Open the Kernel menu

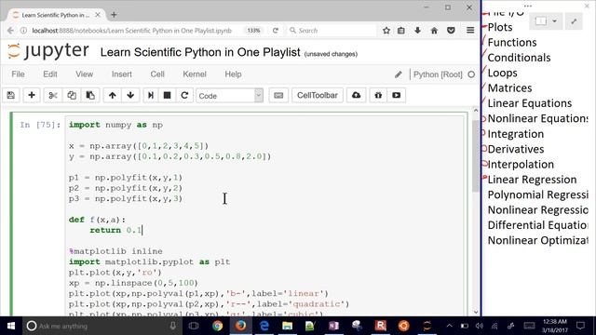tap(195, 74)
